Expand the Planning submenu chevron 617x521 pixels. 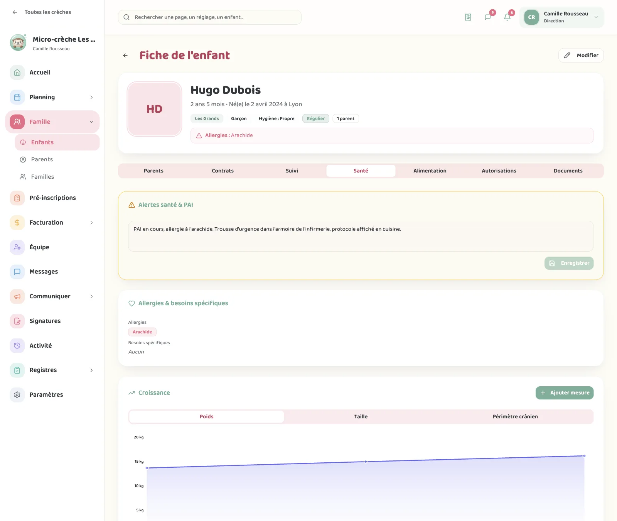(x=91, y=97)
